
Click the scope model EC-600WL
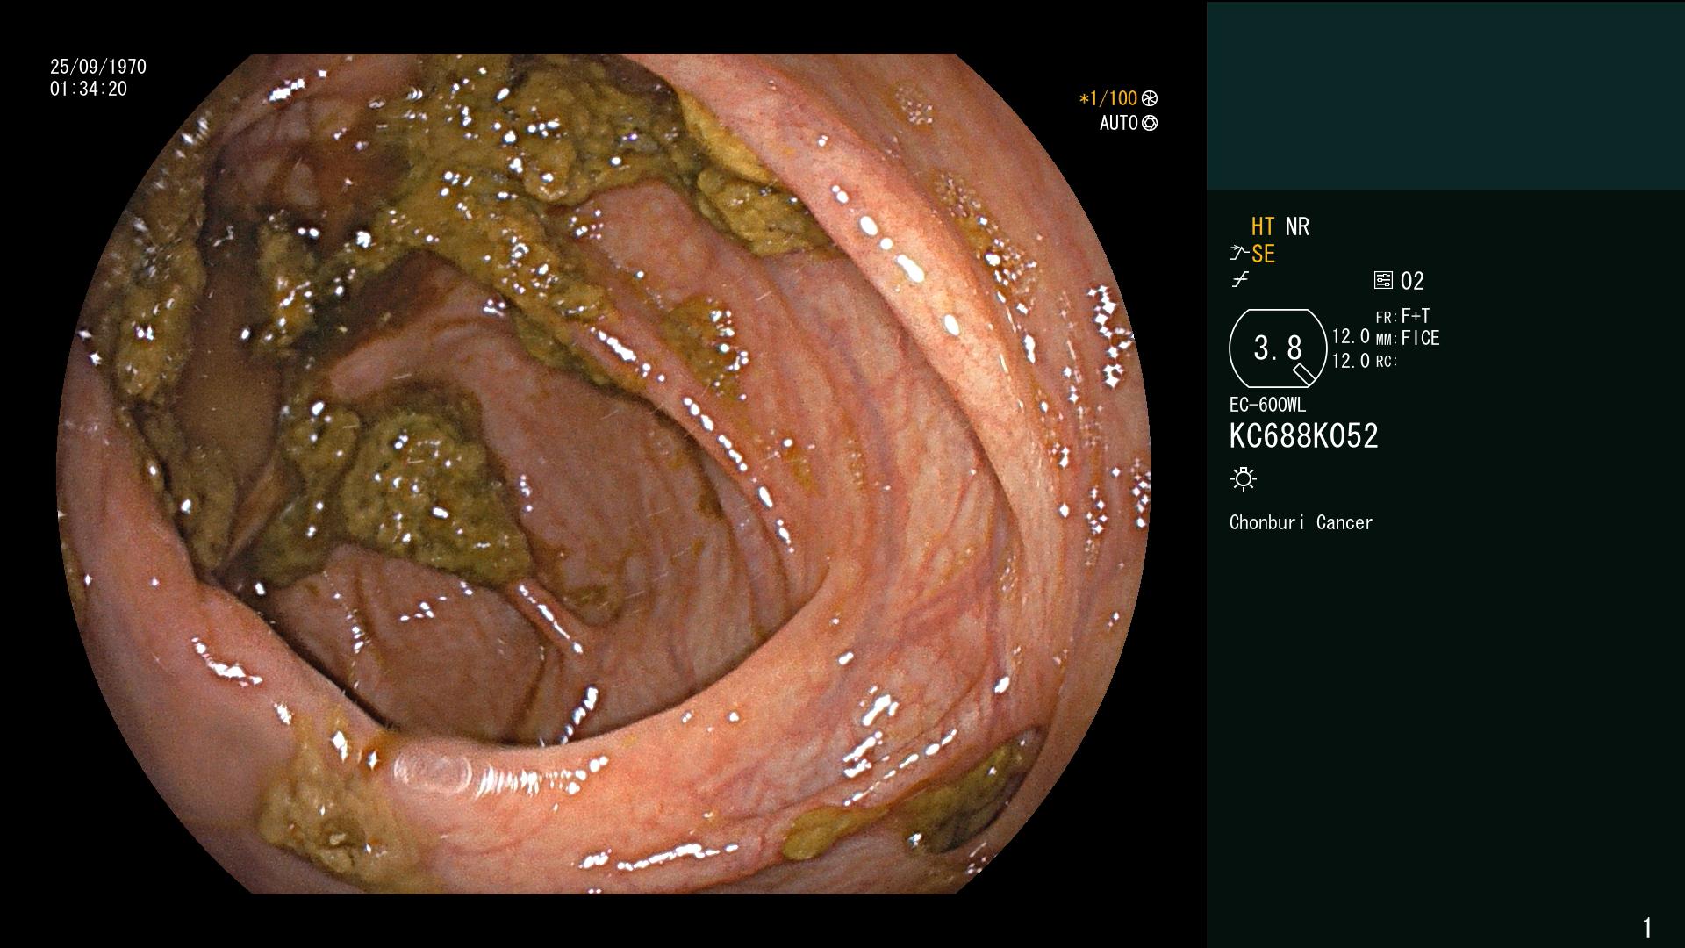[1267, 405]
